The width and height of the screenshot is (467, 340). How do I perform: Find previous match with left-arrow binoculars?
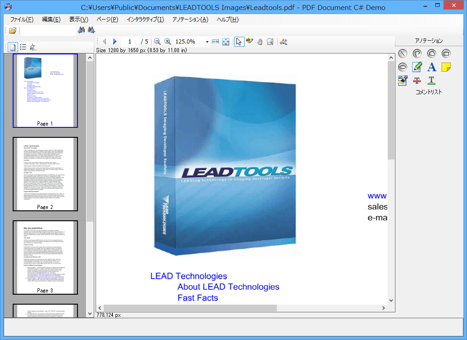pos(81,30)
